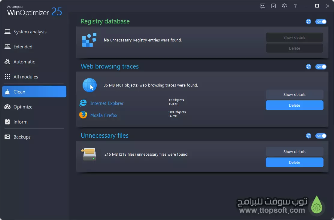Open the Backups sidebar item
The image size is (334, 220).
tap(34, 137)
